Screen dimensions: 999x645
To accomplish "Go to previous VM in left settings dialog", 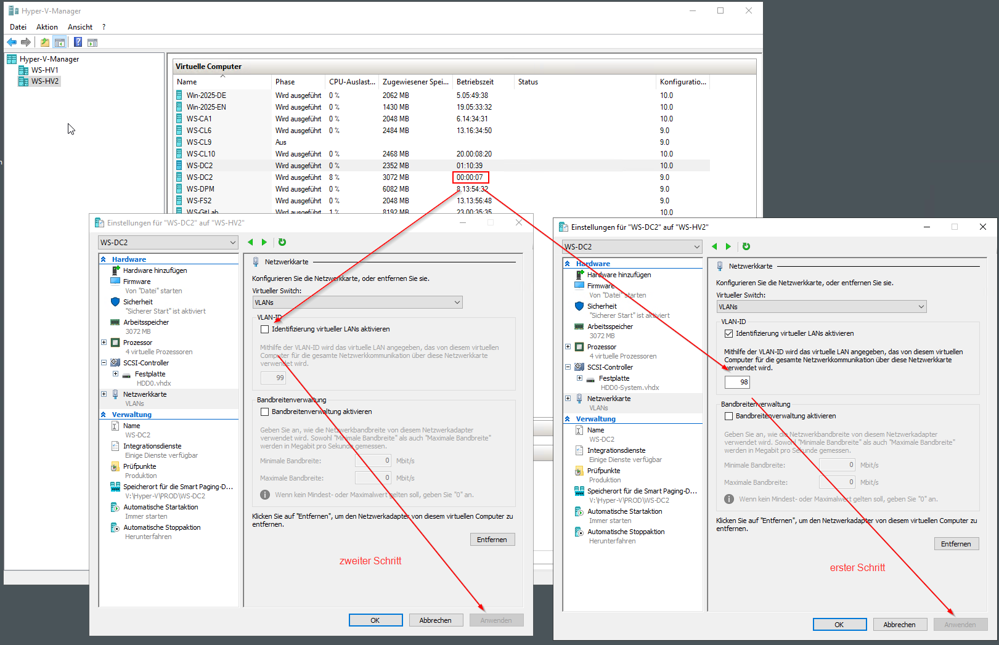I will pyautogui.click(x=251, y=242).
